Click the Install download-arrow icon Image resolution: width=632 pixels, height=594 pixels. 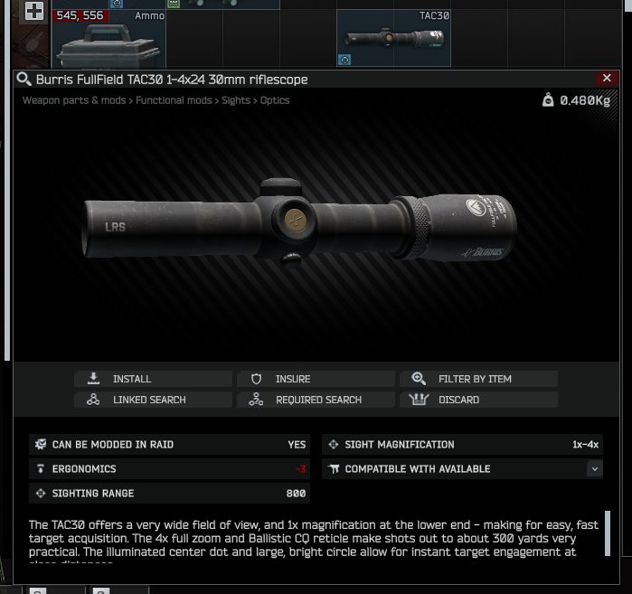point(93,379)
